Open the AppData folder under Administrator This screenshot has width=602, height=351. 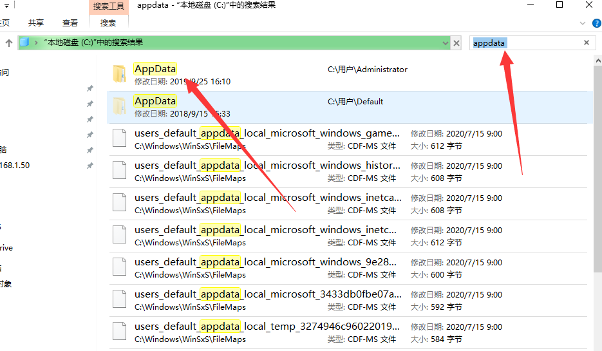tap(155, 69)
